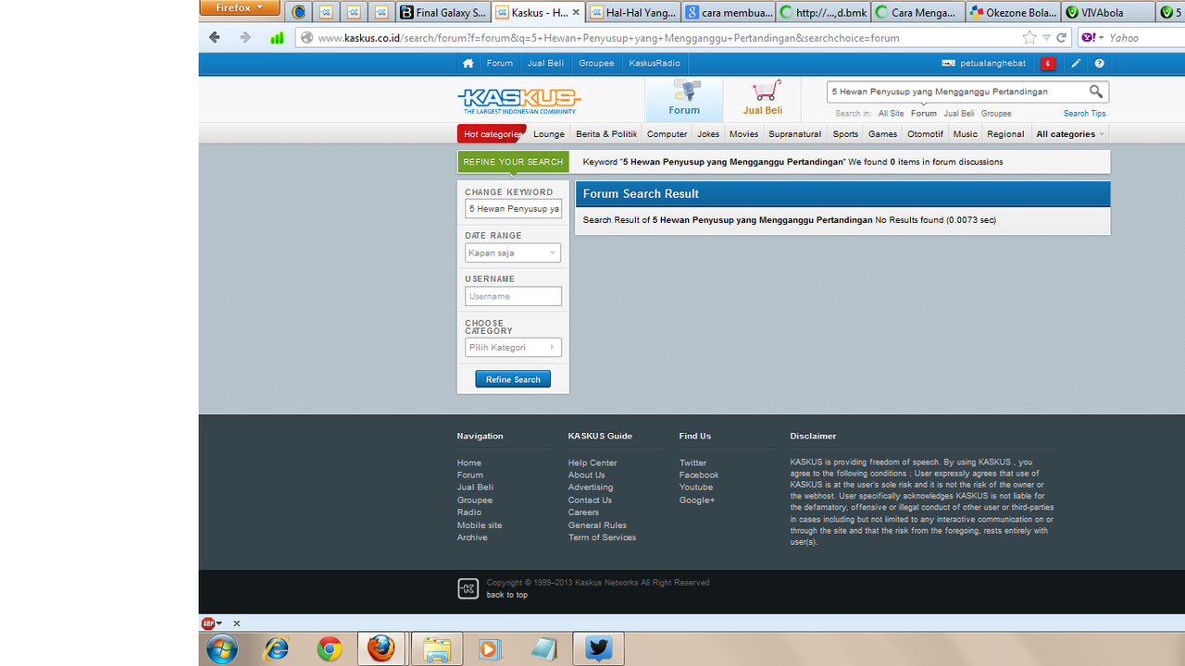Image resolution: width=1185 pixels, height=666 pixels.
Task: Switch to VIVAbola tab
Action: coord(1108,12)
